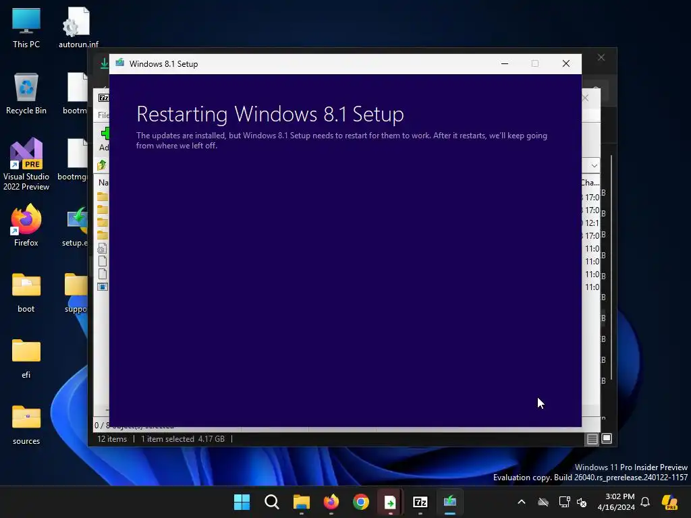This screenshot has height=518, width=691.
Task: Launch the Firefox desktop shortcut
Action: (x=26, y=225)
